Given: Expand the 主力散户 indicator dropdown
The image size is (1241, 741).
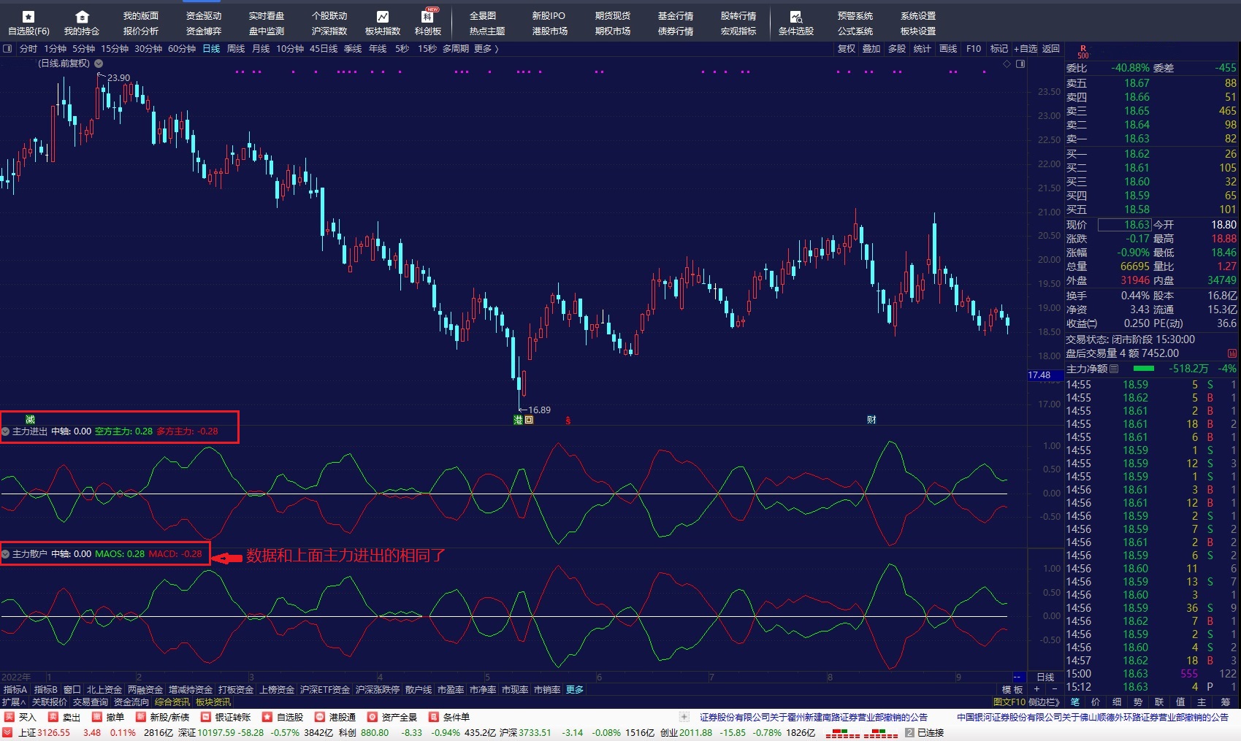Looking at the screenshot, I should coord(6,554).
